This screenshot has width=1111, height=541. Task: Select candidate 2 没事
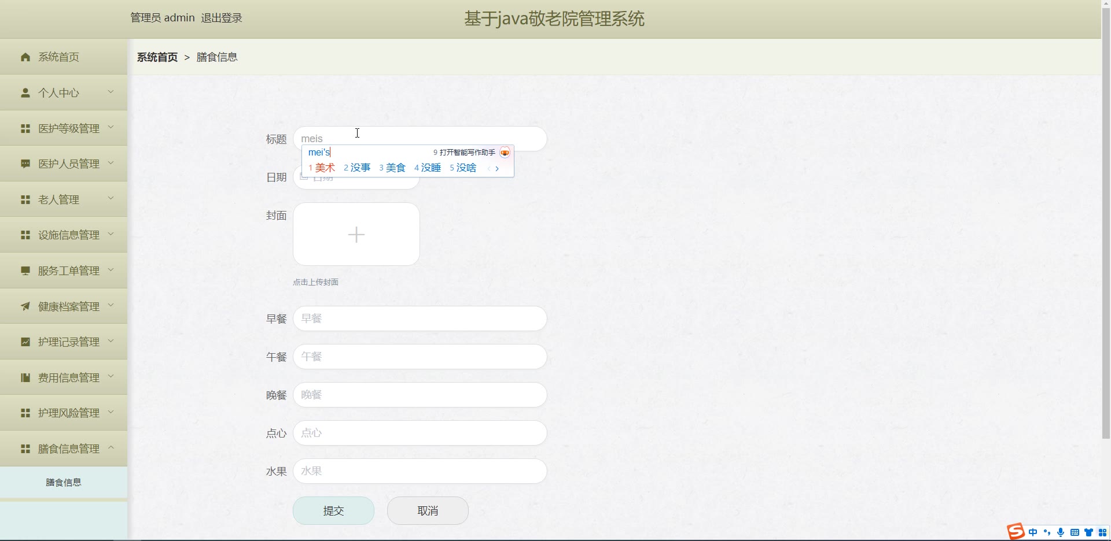[x=357, y=168]
